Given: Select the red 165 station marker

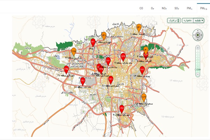Looking at the screenshot, I should pyautogui.click(x=101, y=70).
